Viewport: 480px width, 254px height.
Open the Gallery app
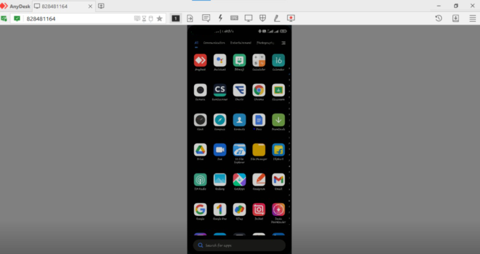220,180
